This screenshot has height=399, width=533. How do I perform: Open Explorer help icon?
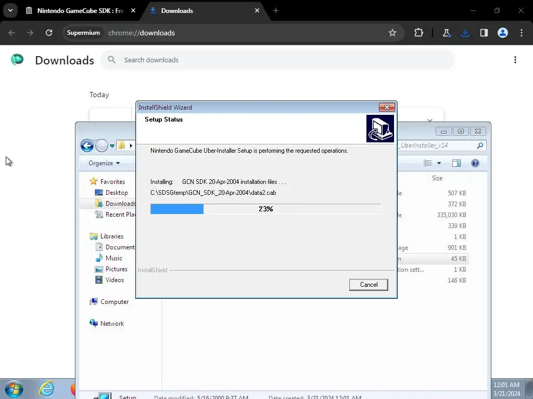pyautogui.click(x=475, y=163)
